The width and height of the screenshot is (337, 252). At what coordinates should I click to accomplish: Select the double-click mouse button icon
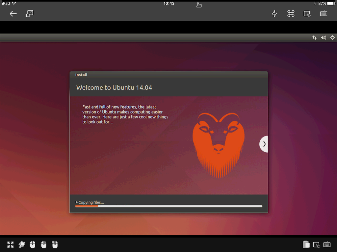pos(55,244)
